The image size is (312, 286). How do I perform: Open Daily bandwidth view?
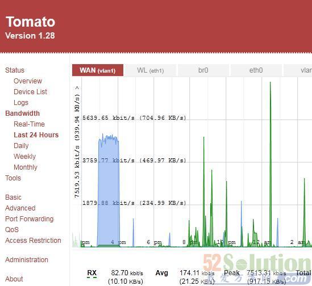[21, 146]
